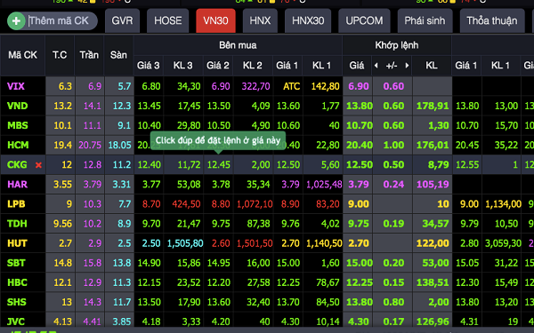The height and width of the screenshot is (333, 534).
Task: Select the HCM stock symbol
Action: click(x=18, y=145)
